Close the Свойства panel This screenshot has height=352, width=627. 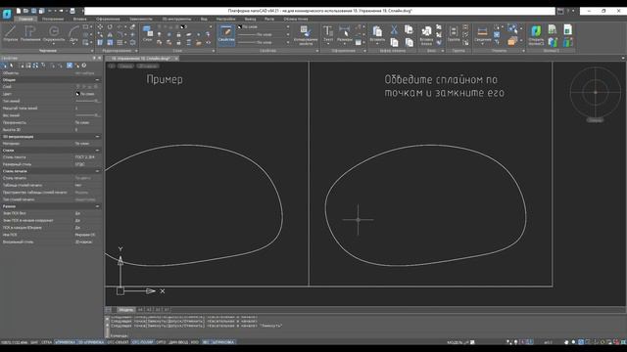pyautogui.click(x=100, y=59)
